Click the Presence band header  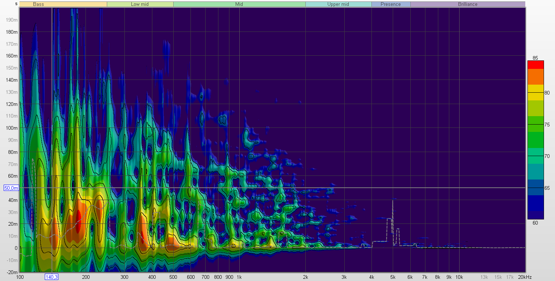point(391,4)
